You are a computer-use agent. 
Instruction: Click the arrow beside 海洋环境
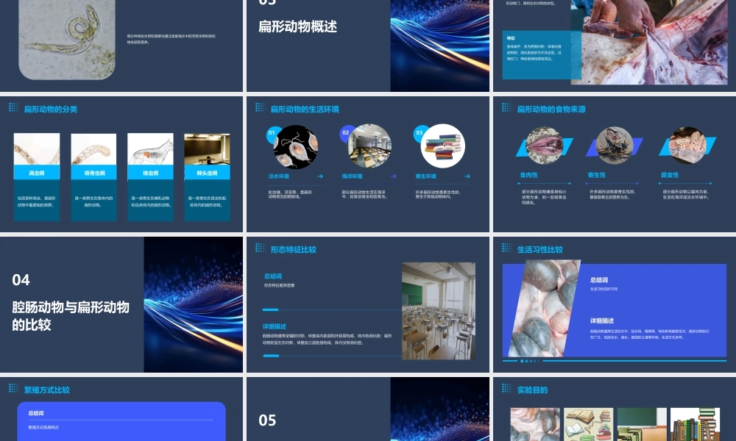(394, 176)
